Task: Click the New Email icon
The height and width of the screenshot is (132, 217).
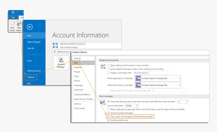Action: pos(12,23)
